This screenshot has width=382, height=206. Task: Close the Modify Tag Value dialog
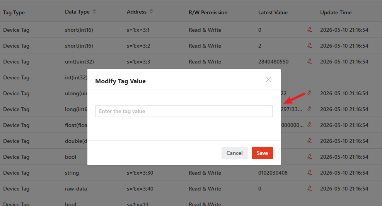tap(268, 79)
